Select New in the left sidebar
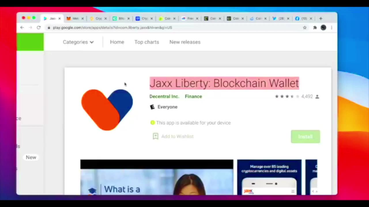 [31, 157]
